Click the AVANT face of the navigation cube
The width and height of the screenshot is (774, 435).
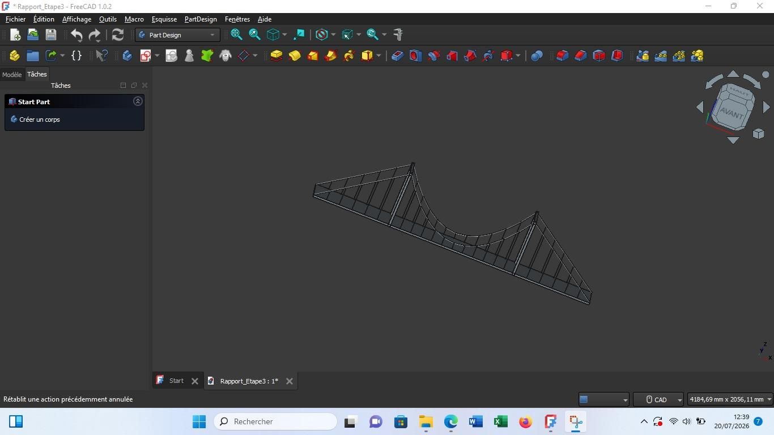[731, 114]
